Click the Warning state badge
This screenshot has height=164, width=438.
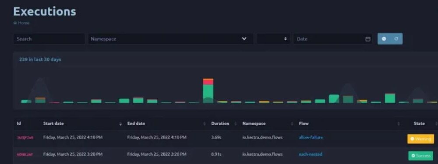(420, 139)
